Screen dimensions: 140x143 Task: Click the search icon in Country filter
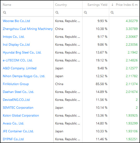(x=57, y=12)
